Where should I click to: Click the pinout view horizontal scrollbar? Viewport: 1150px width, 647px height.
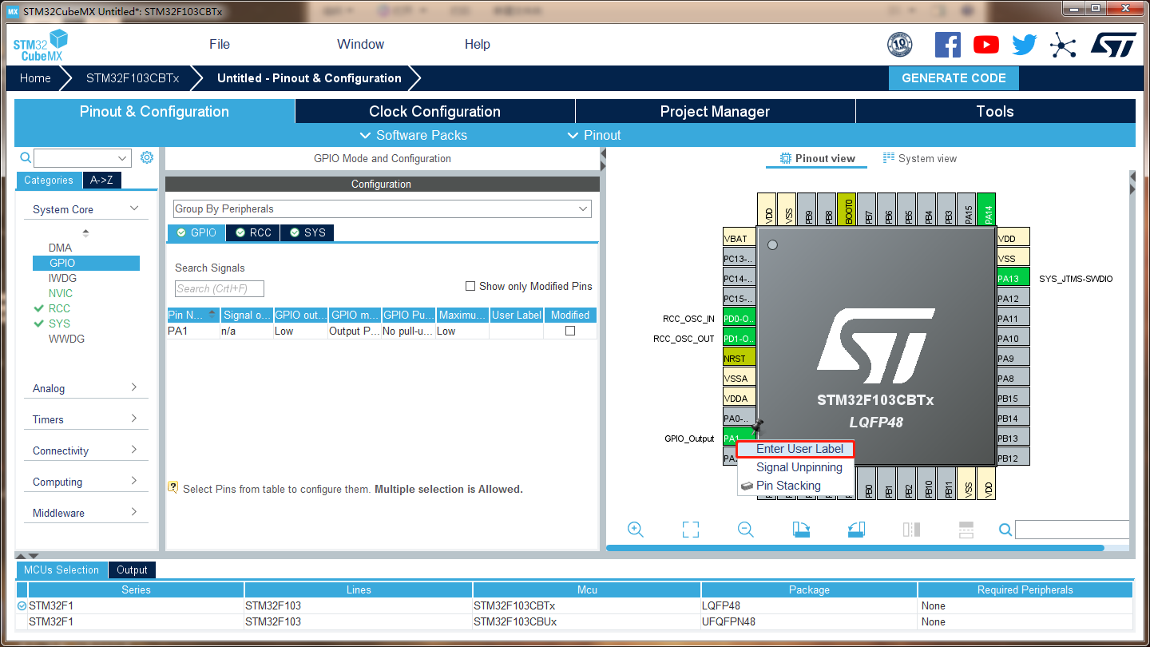855,548
